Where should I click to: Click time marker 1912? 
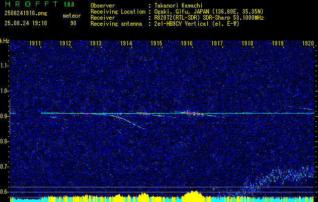click(x=65, y=43)
